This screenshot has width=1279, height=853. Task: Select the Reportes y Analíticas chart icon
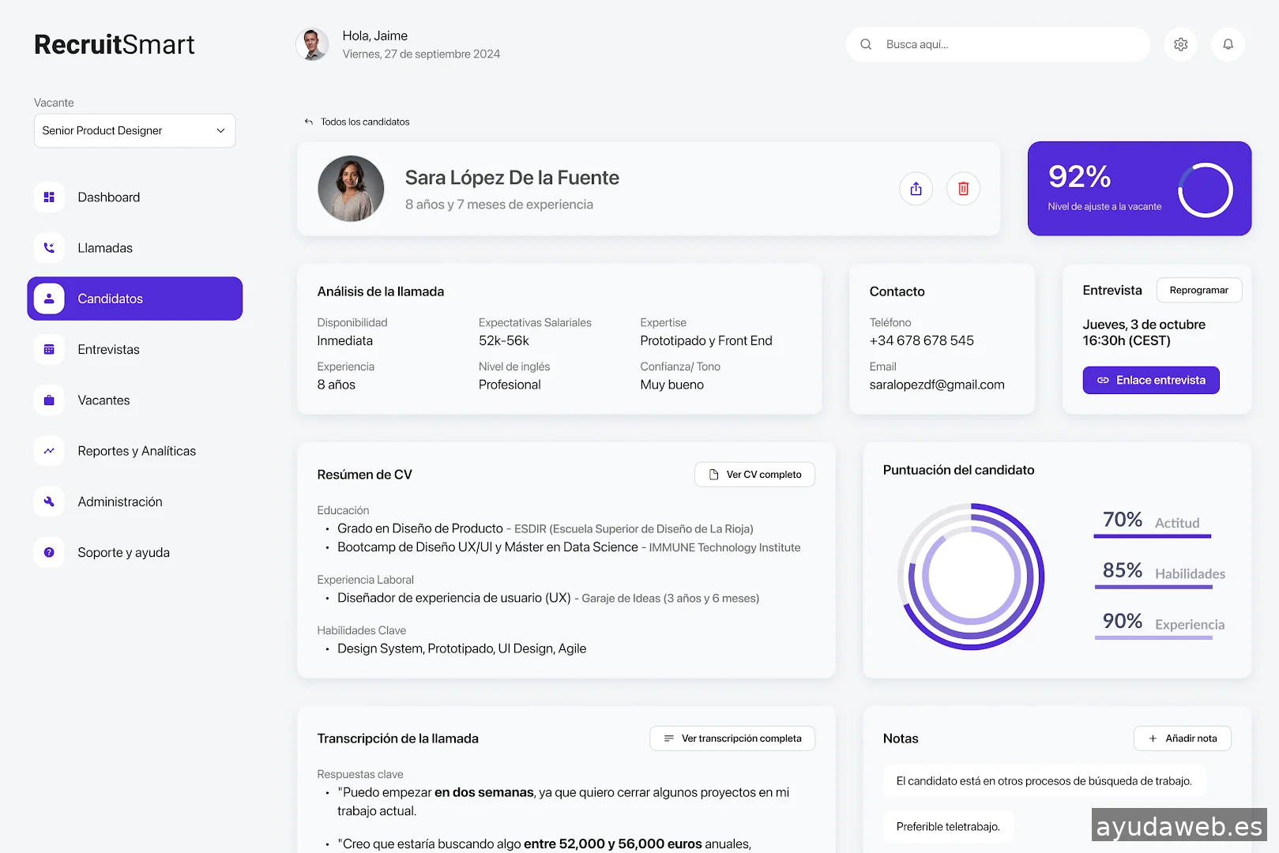click(x=49, y=451)
